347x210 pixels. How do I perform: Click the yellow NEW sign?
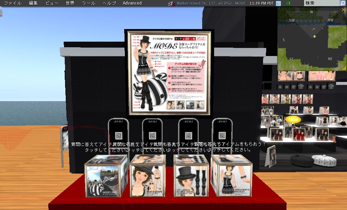click(x=293, y=119)
